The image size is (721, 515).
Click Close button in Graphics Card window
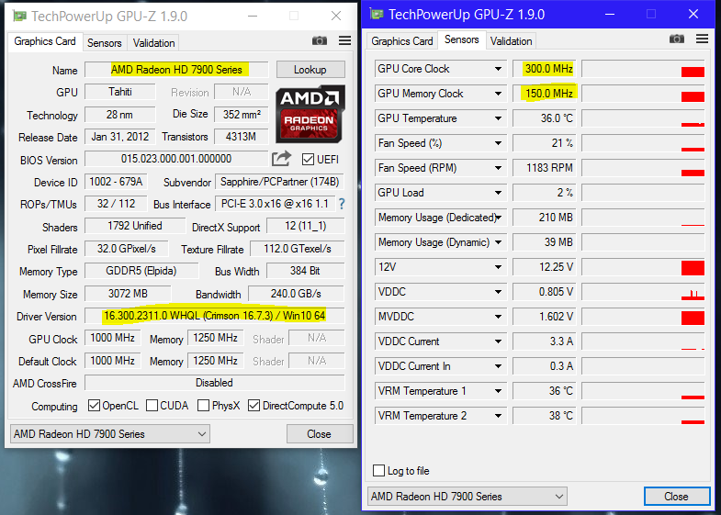tap(320, 433)
